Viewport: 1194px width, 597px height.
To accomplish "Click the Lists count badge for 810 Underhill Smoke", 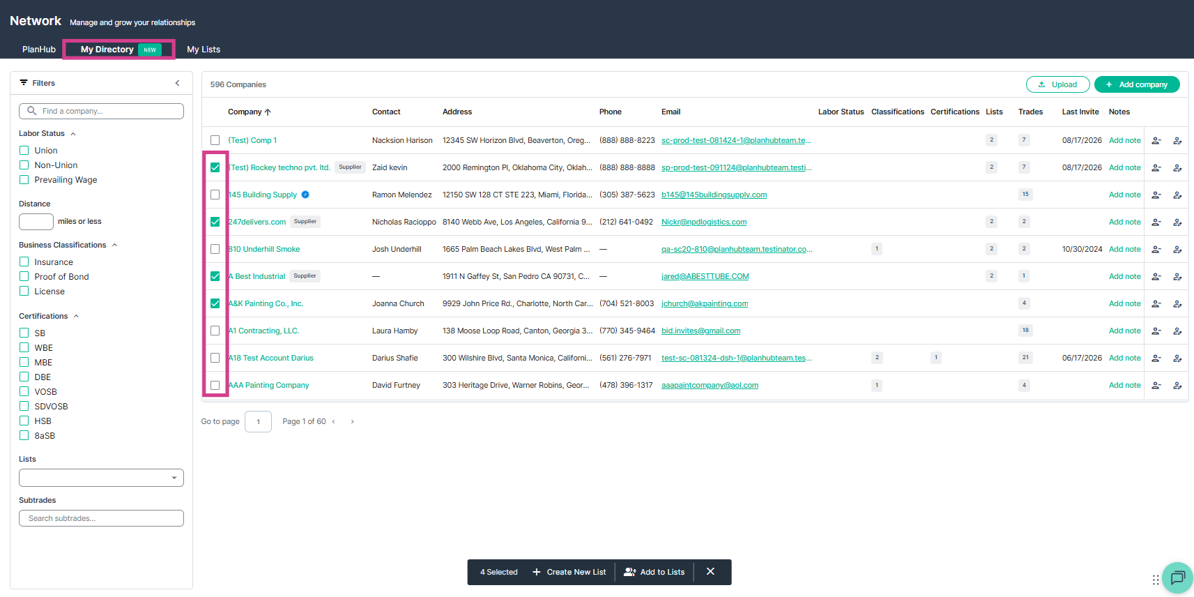I will (991, 249).
